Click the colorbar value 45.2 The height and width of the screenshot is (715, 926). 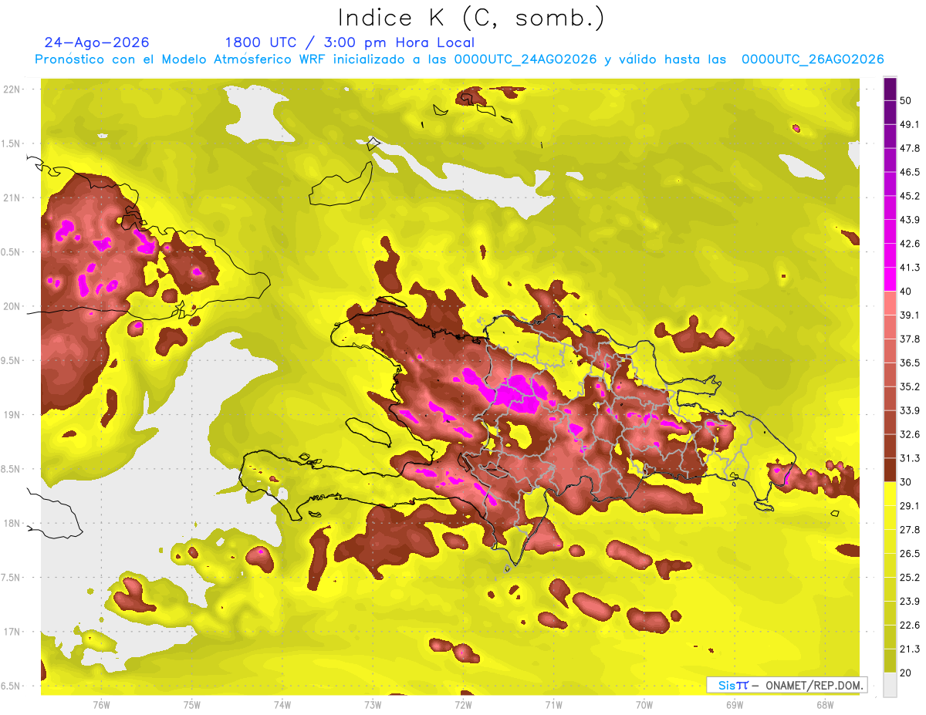coord(910,196)
